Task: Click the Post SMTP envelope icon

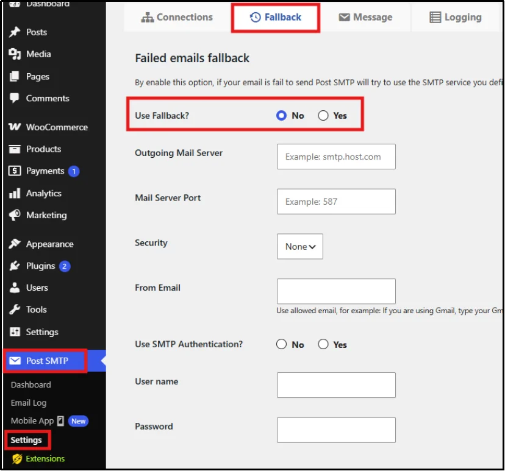Action: (x=15, y=361)
